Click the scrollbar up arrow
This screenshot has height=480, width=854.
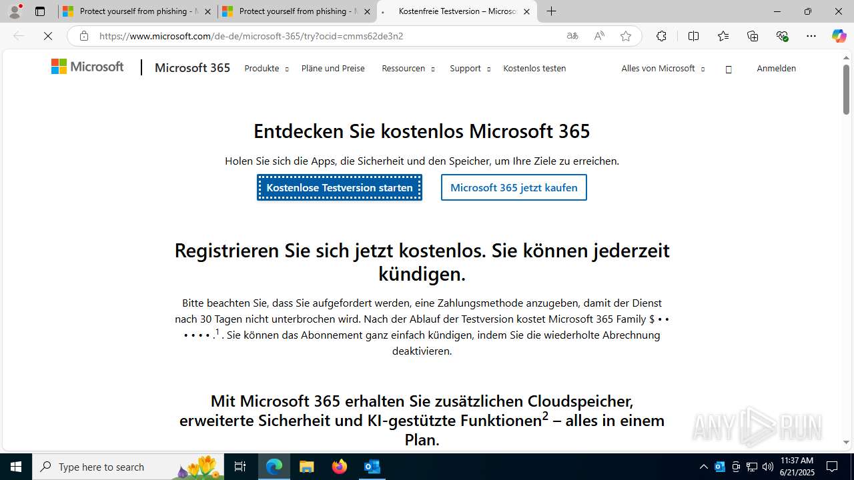coord(846,57)
